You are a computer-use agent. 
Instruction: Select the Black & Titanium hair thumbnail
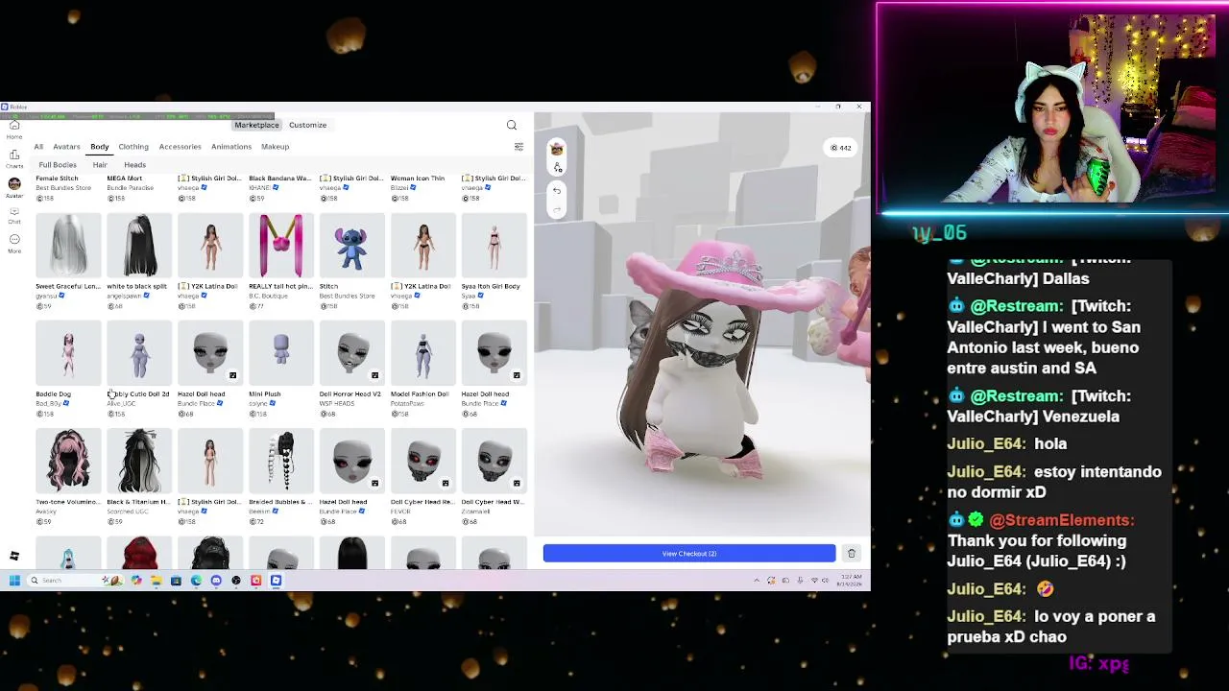(139, 462)
